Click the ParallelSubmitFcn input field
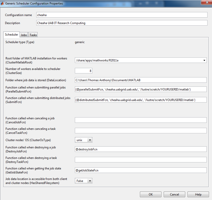This screenshot has height=200, width=212. [141, 89]
